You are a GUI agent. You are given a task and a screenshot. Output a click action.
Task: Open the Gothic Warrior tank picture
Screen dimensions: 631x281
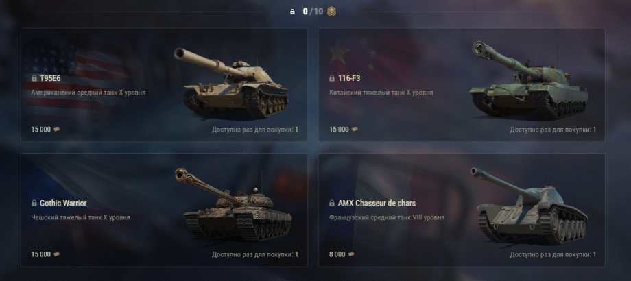click(x=233, y=204)
